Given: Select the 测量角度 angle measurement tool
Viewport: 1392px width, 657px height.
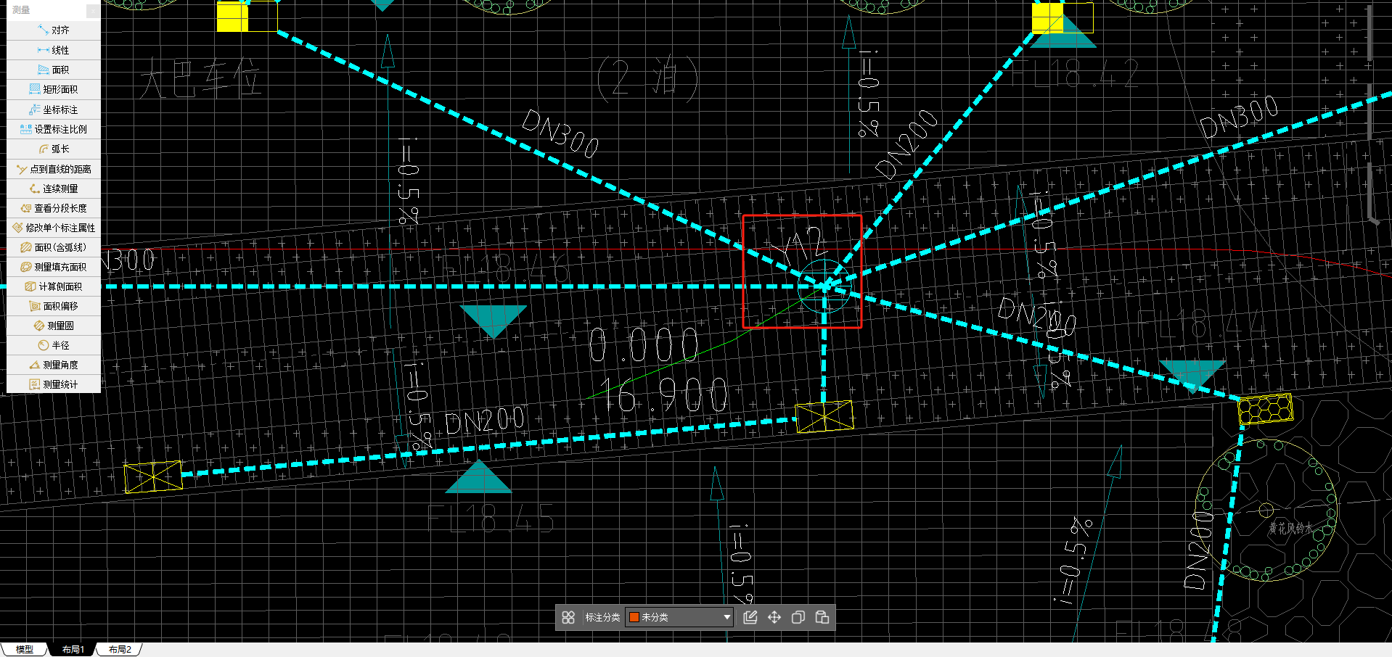Looking at the screenshot, I should (x=54, y=365).
